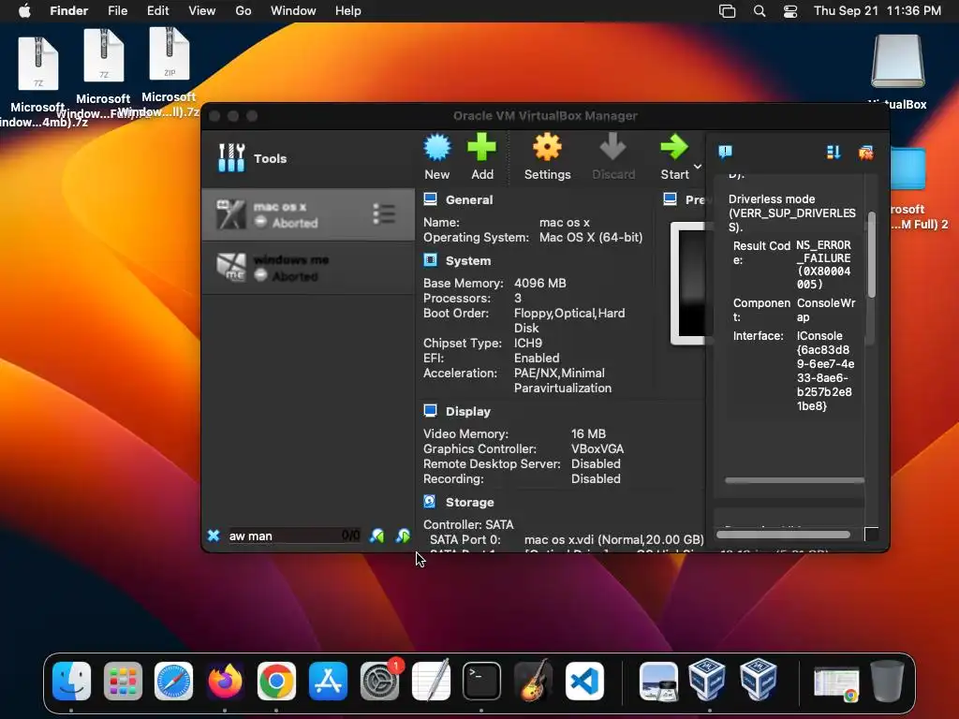Open Launchpad from the Dock

[123, 681]
